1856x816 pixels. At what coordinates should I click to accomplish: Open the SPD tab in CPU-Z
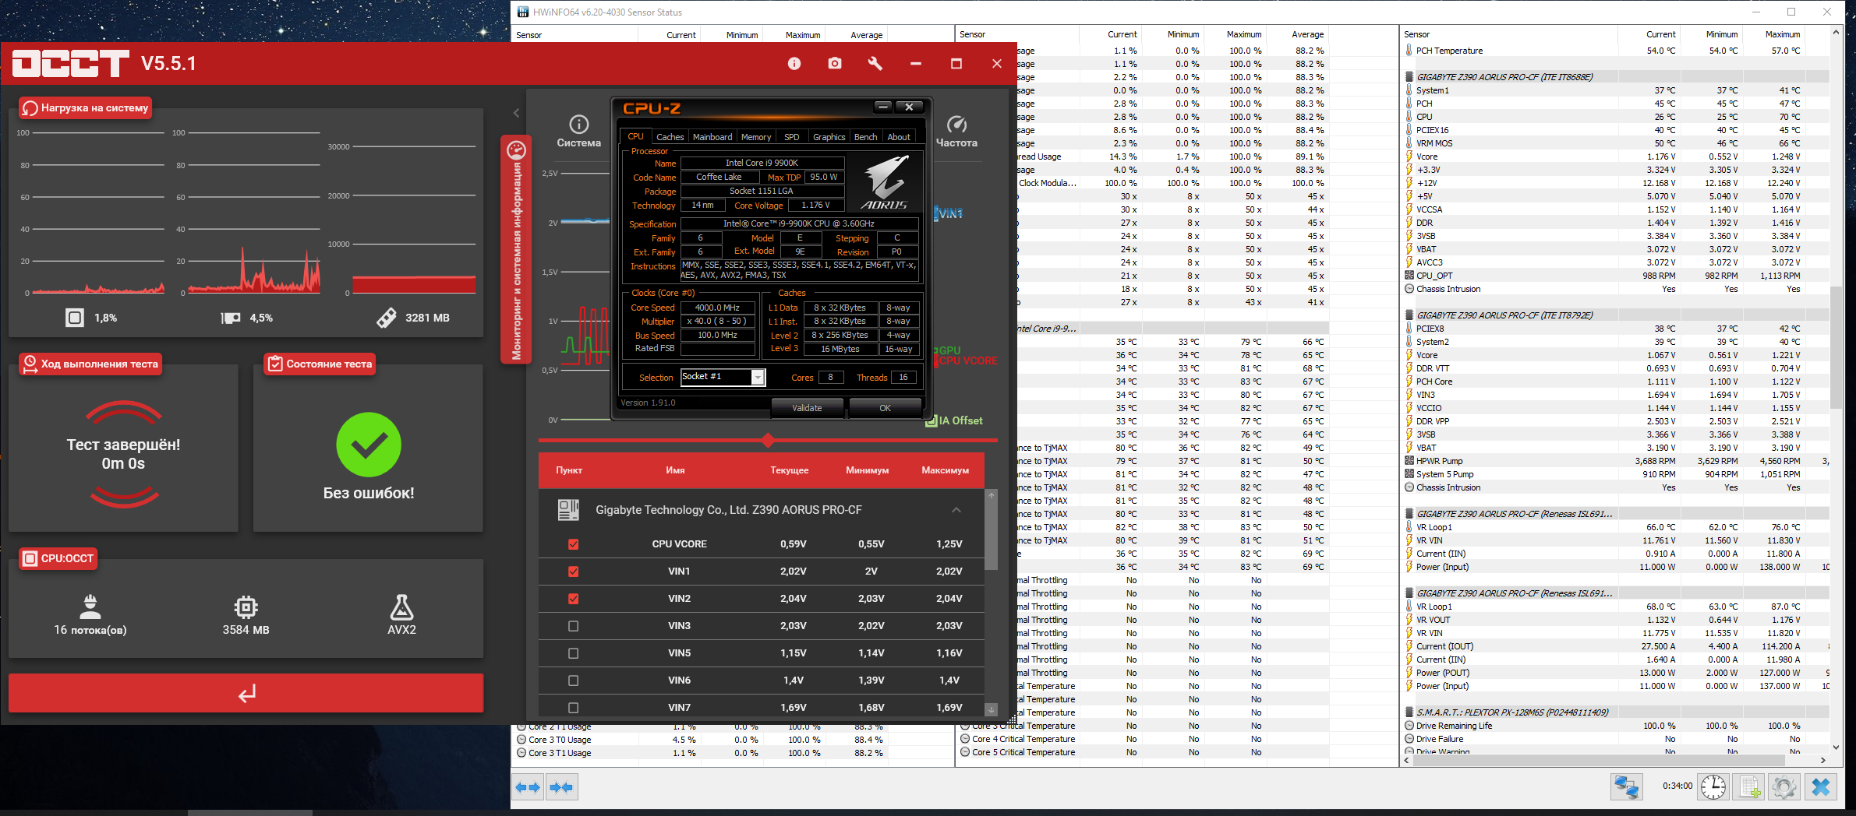[791, 137]
